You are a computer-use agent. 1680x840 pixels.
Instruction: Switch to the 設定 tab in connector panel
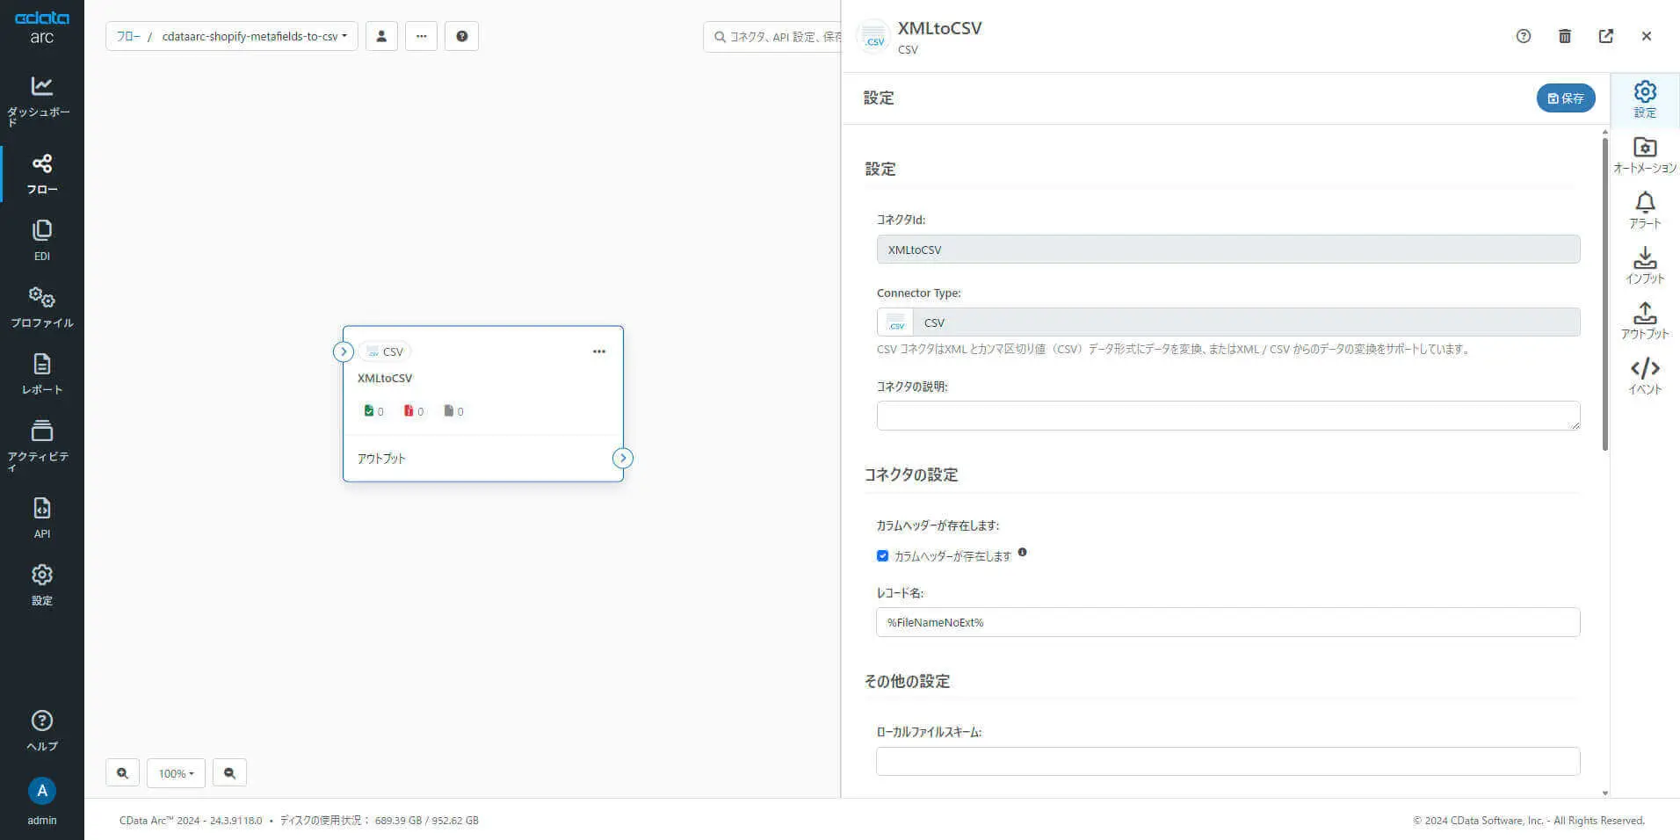click(1645, 99)
